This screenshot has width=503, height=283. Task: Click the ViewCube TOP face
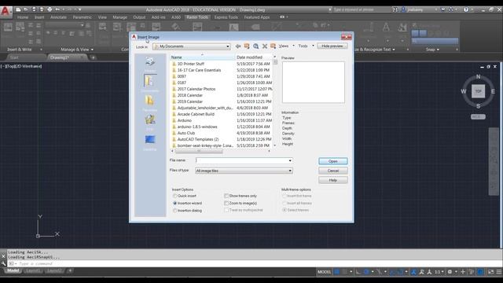[478, 91]
